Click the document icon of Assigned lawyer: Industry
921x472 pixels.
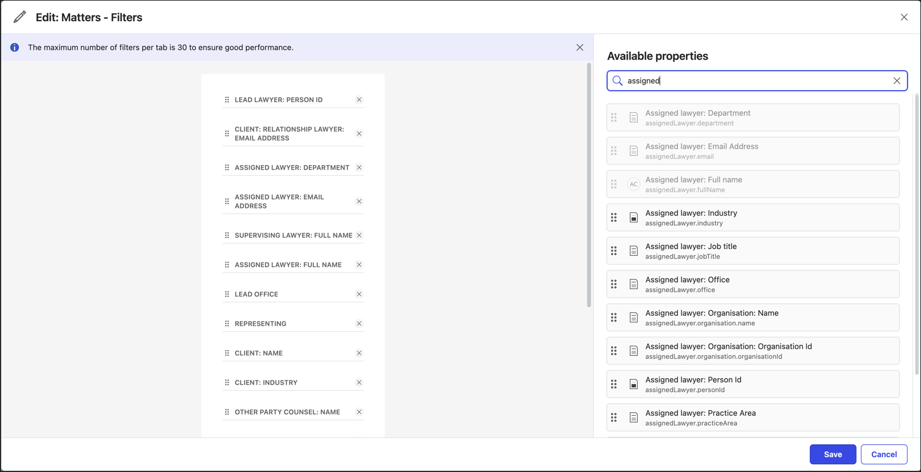[x=633, y=217]
